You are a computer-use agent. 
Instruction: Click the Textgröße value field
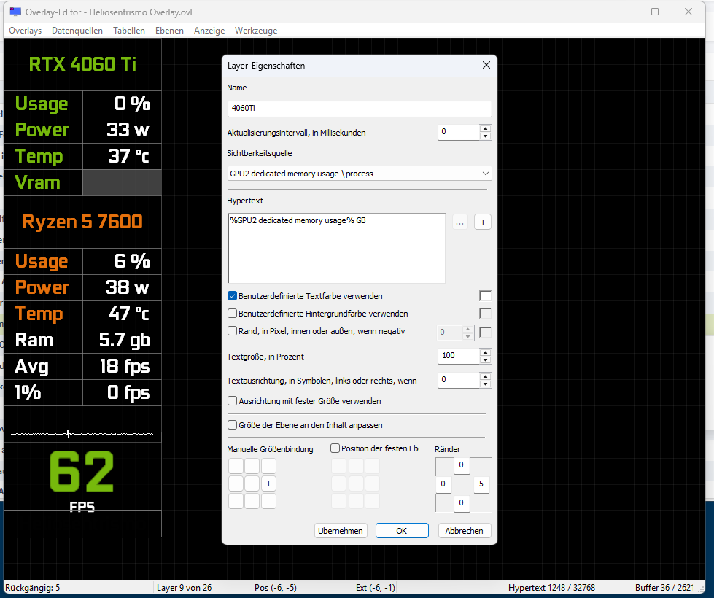click(459, 356)
